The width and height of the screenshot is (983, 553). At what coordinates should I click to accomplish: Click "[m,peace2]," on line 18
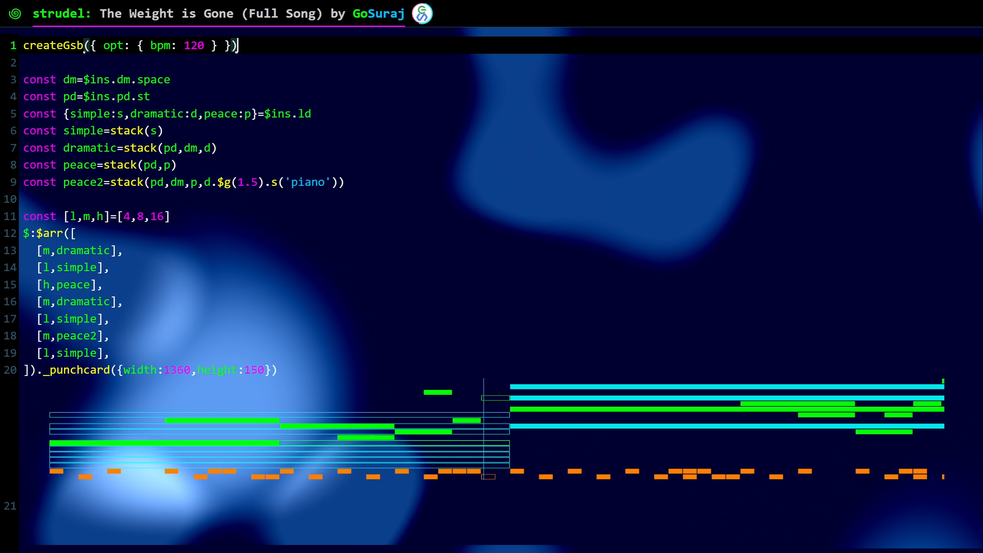73,336
